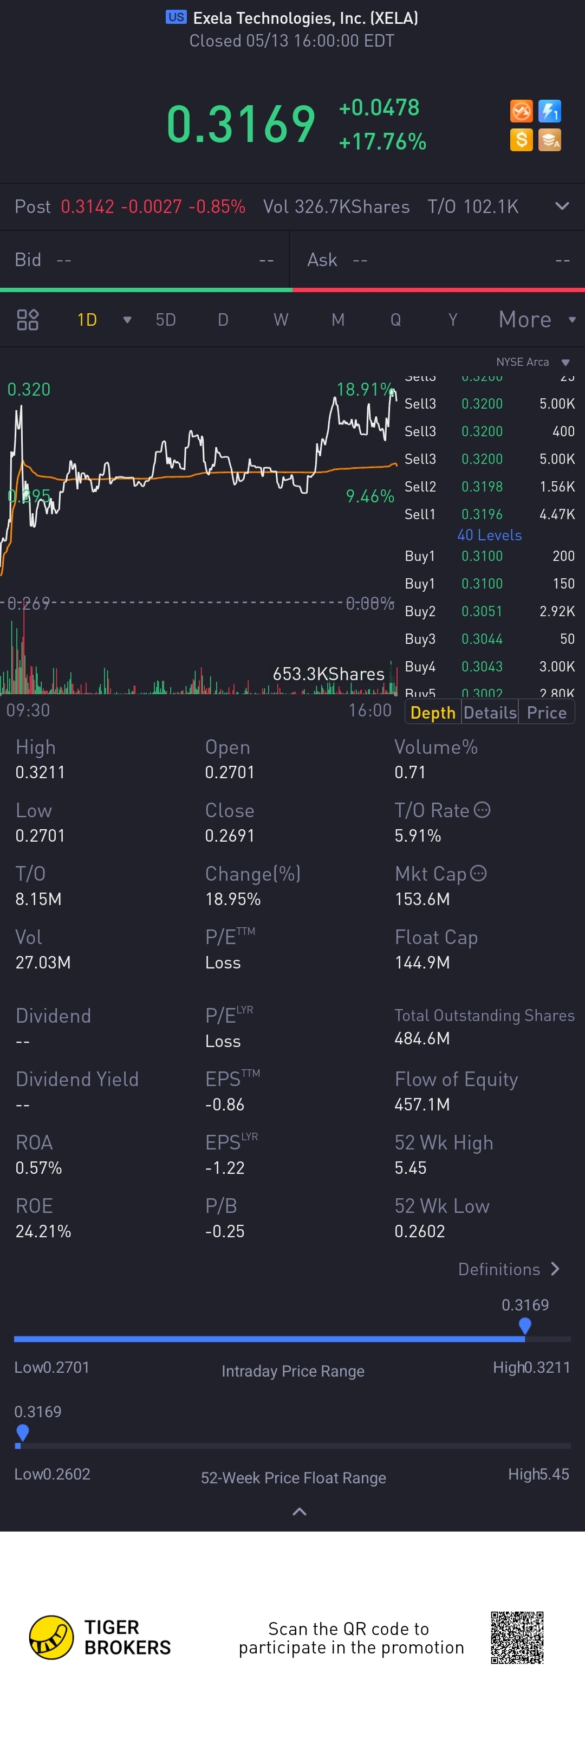Screen dimensions: 585x1744
Task: Open the NYSE Arca exchange dropdown
Action: (x=533, y=362)
